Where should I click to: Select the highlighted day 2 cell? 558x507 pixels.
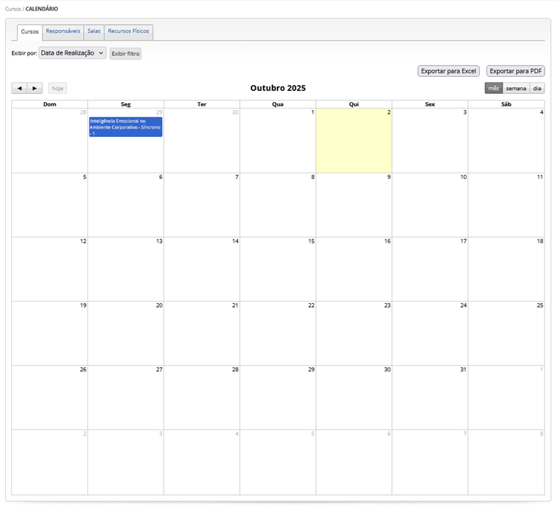[354, 142]
